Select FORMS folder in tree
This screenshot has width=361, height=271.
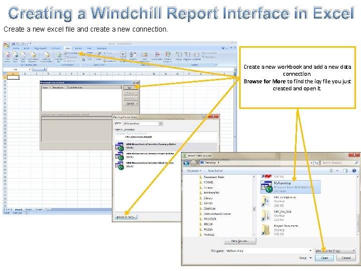[x=206, y=182]
